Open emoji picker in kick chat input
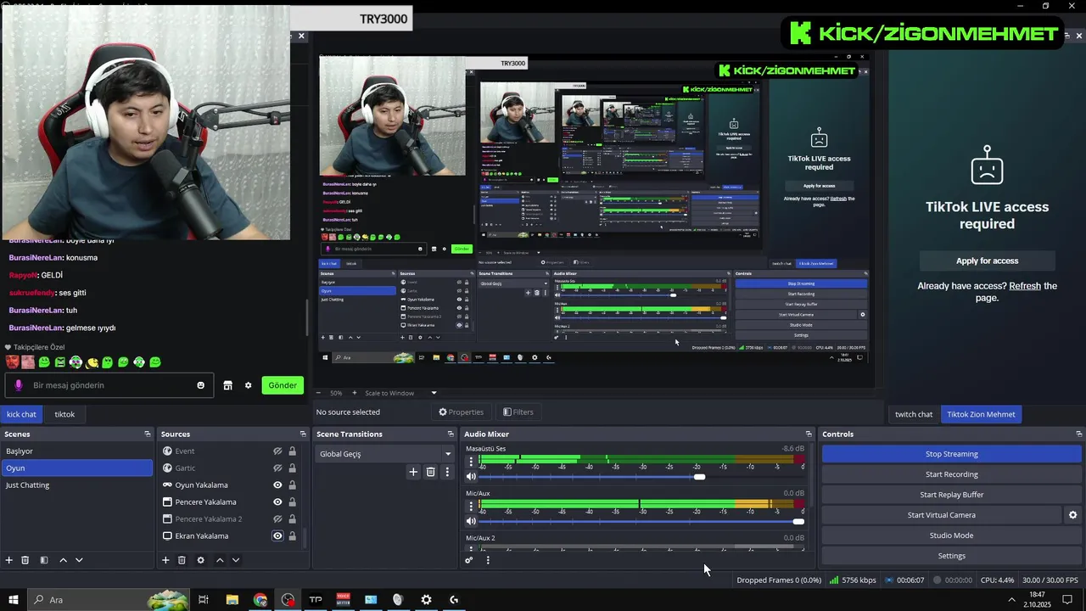 tap(201, 385)
